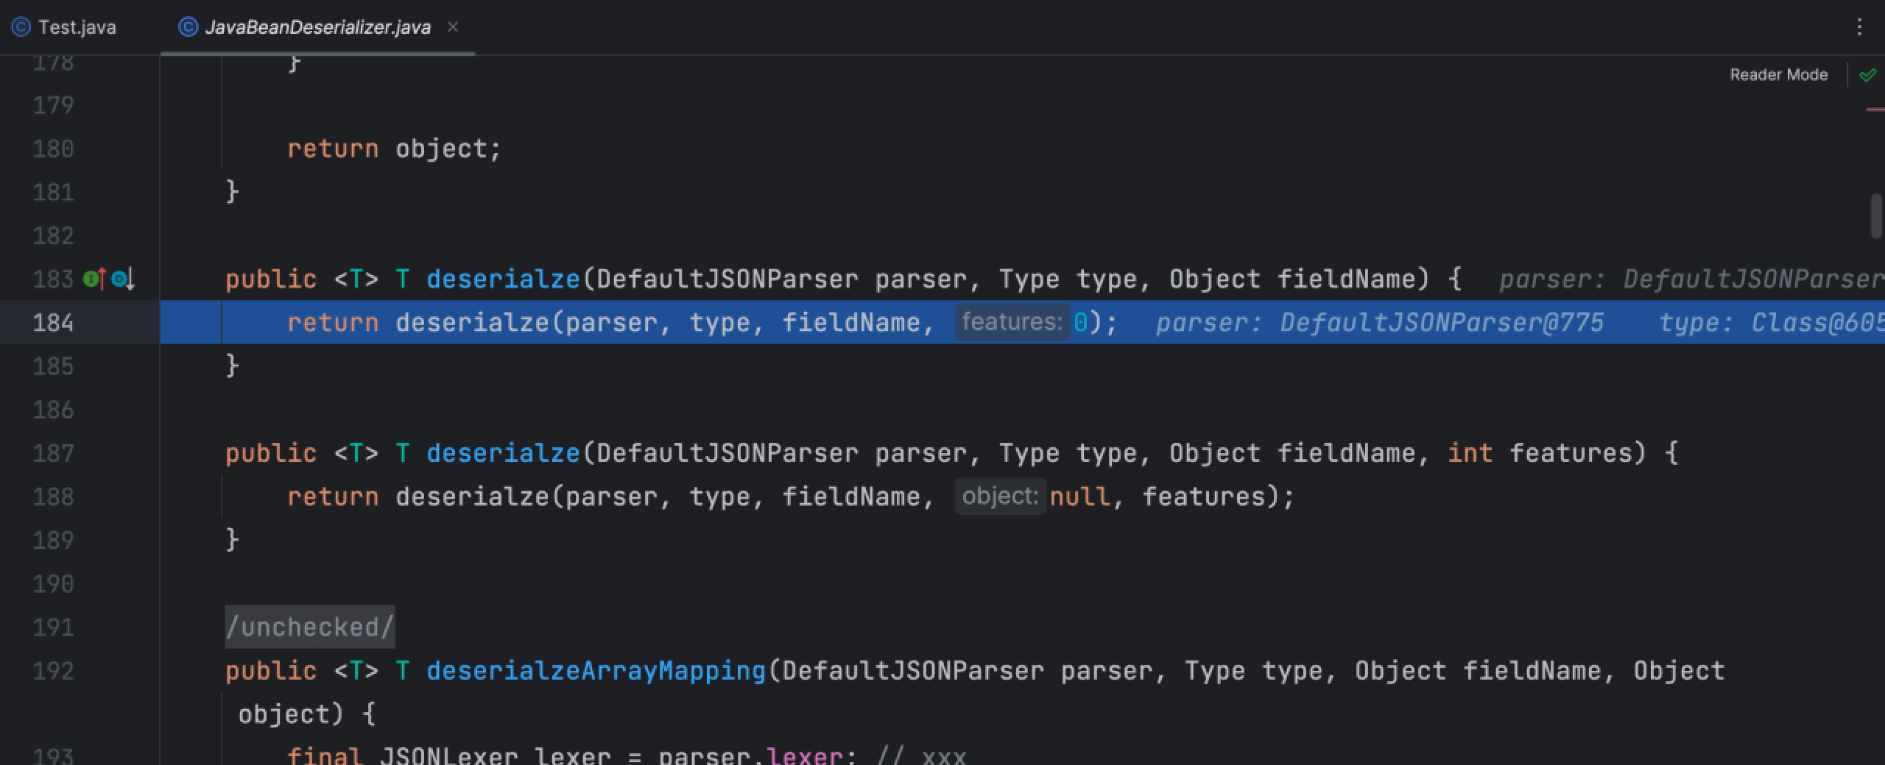The width and height of the screenshot is (1885, 765).
Task: Click 'parser.lexer' on line 193
Action: pos(750,755)
